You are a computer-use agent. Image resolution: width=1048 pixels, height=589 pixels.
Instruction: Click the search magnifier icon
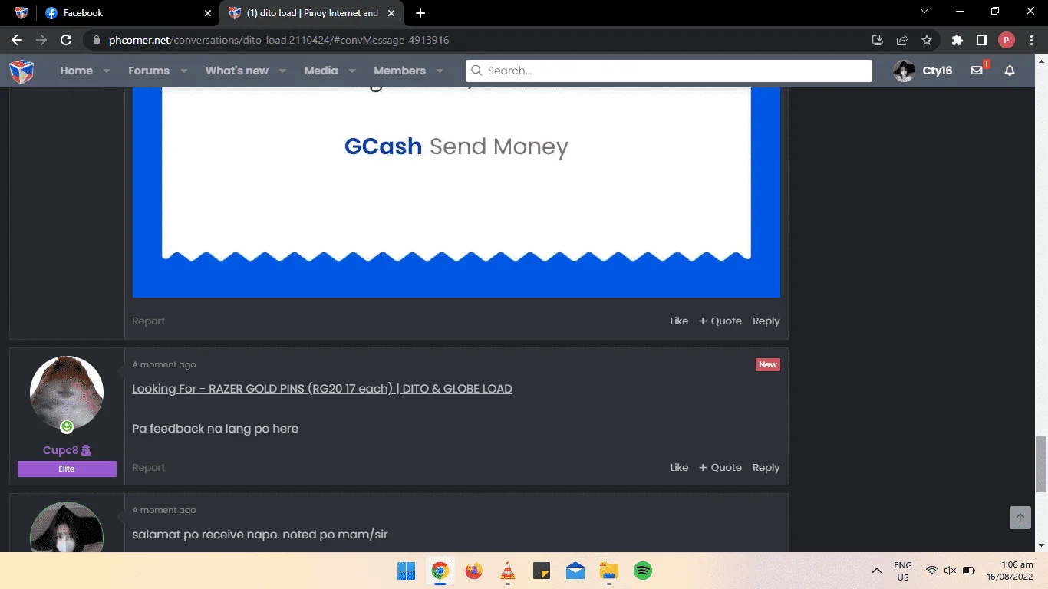(x=476, y=71)
